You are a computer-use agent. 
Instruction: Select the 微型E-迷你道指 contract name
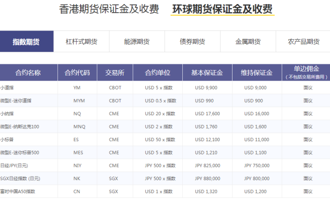(x=16, y=101)
